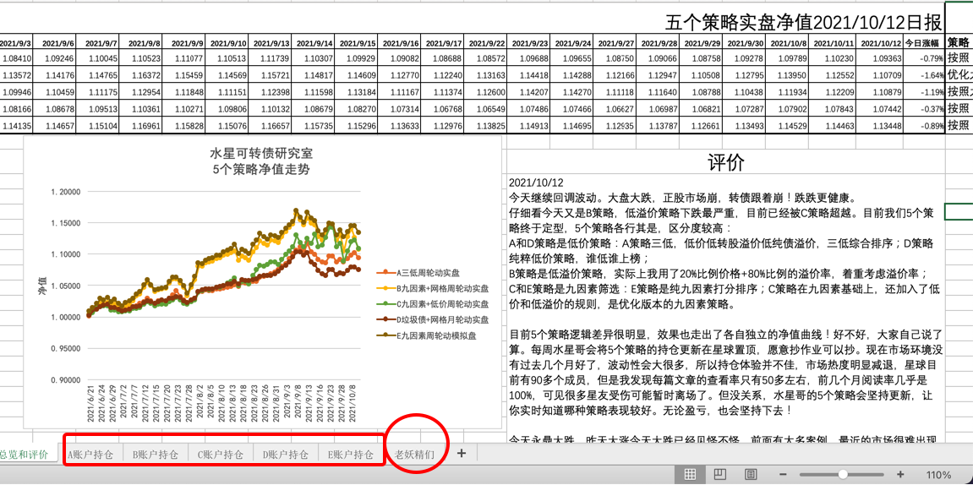Image resolution: width=973 pixels, height=485 pixels.
Task: Open the E账户持仓 sheet tab
Action: click(351, 455)
